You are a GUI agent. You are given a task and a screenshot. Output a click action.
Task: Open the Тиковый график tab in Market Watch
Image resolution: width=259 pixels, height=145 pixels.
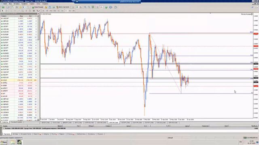[17, 122]
